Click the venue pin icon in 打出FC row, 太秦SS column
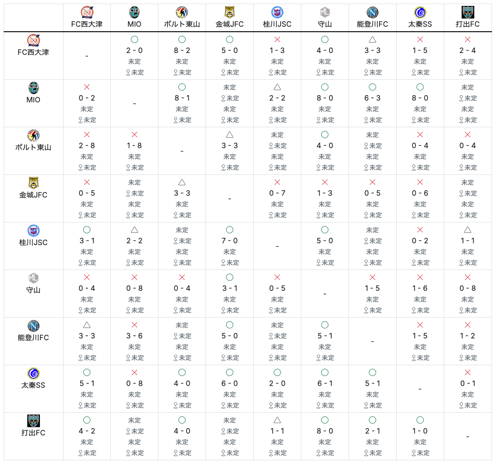 pos(414,453)
